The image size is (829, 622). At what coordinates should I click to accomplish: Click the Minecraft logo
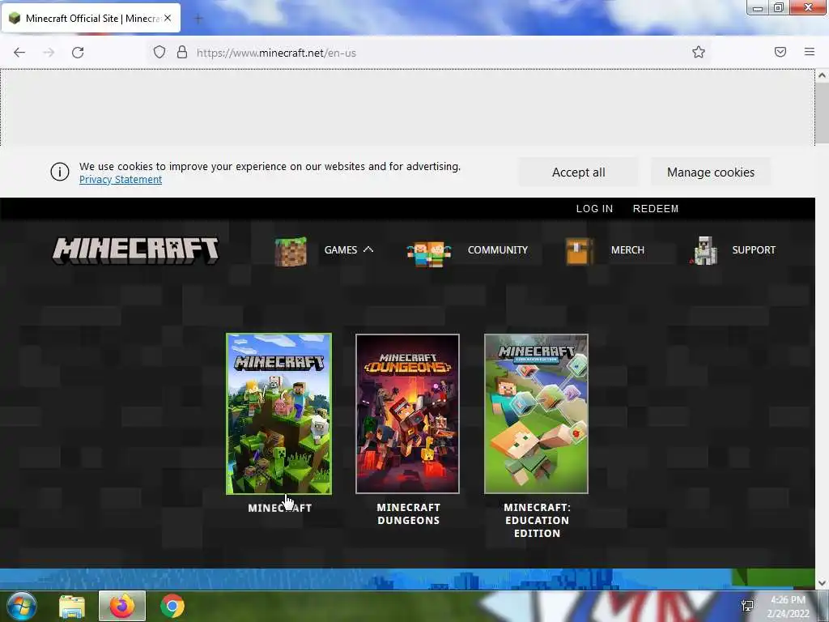(x=135, y=251)
